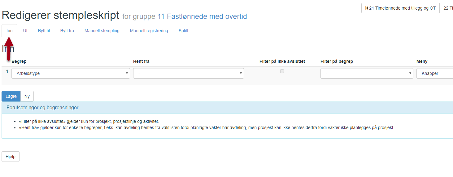Click the Forutsetninger og begrensninger panel heading
The width and height of the screenshot is (453, 177).
tap(42, 108)
